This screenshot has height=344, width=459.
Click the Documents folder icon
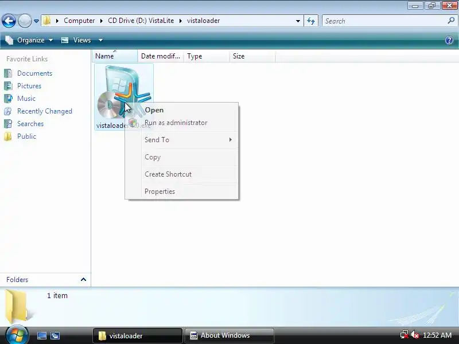pyautogui.click(x=8, y=73)
